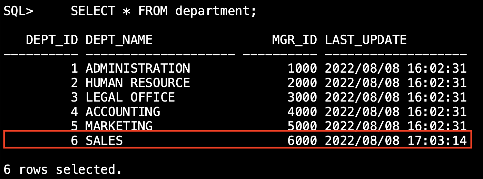Screen dimensions: 483x179
Task: Click the SELECT keyword in the query
Action: (93, 11)
